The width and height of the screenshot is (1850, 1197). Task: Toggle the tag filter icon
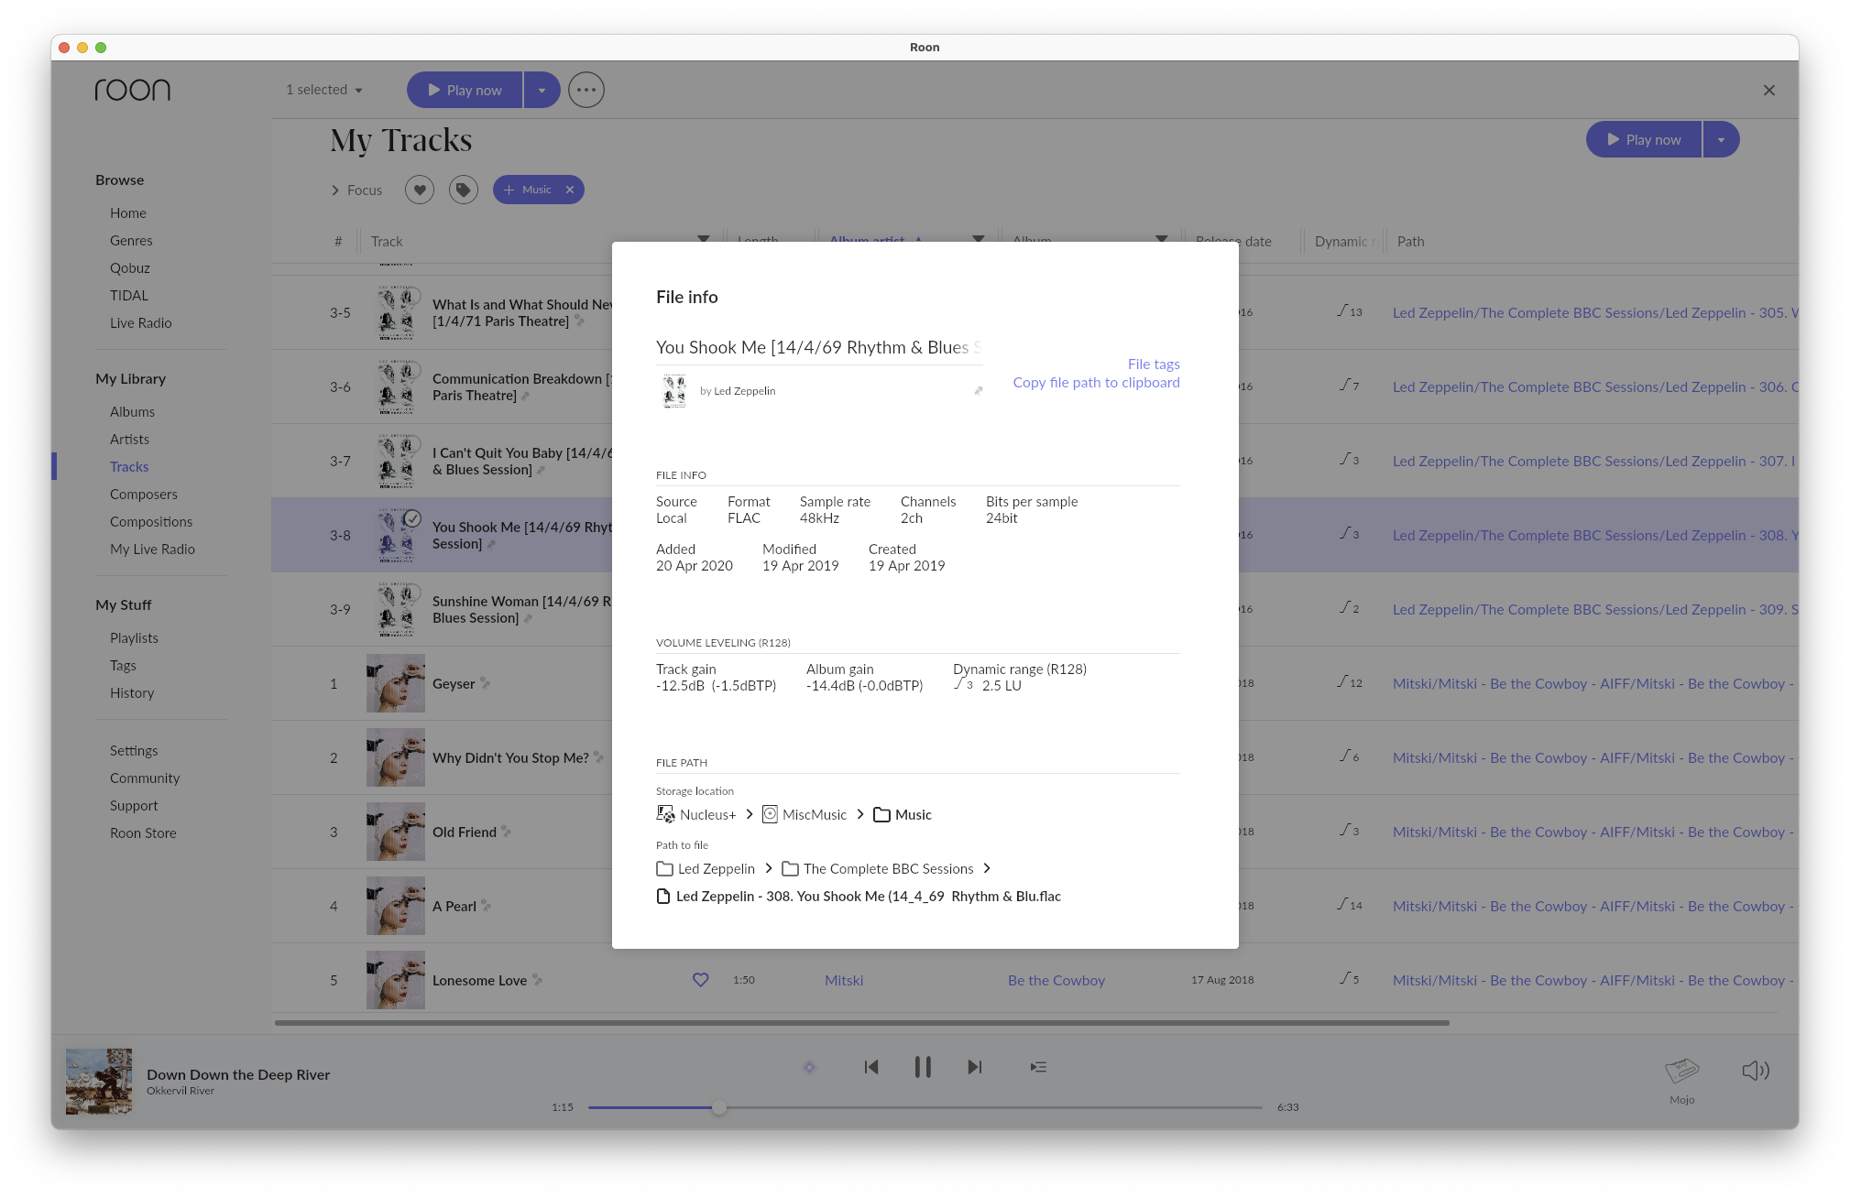point(464,190)
